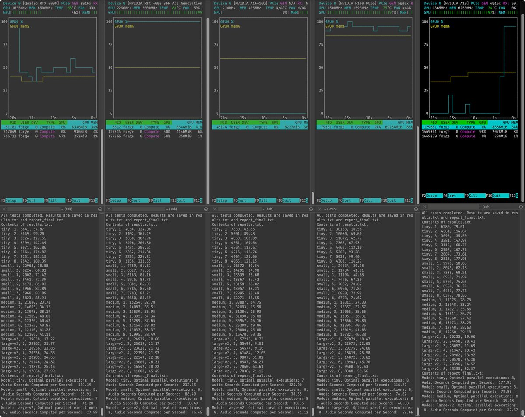Screen dimensions: 525x417
Task: Click GPU column header in NVIDIA A10 nvtop
Action: coord(483,122)
